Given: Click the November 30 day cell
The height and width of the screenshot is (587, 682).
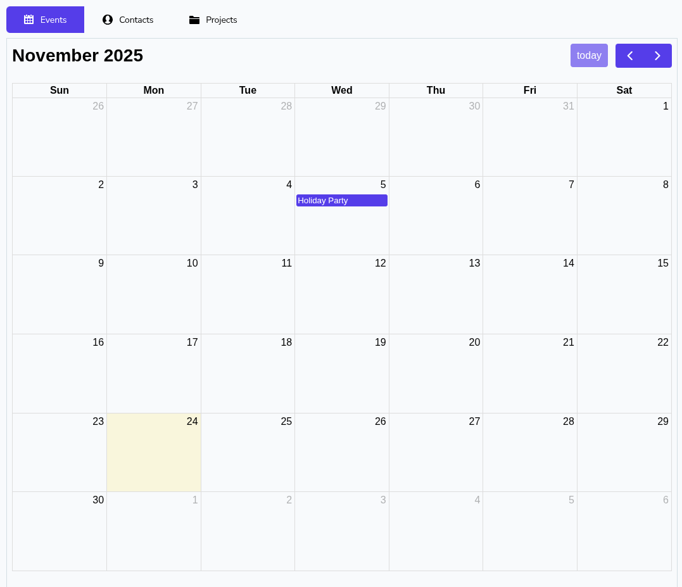Looking at the screenshot, I should tap(60, 531).
